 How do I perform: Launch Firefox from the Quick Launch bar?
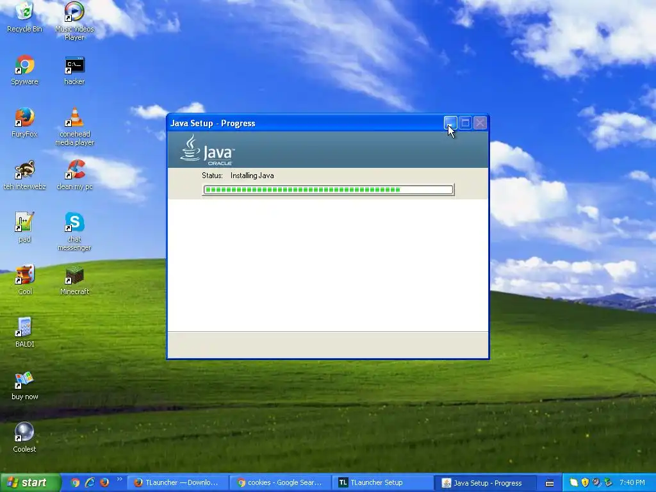point(104,482)
